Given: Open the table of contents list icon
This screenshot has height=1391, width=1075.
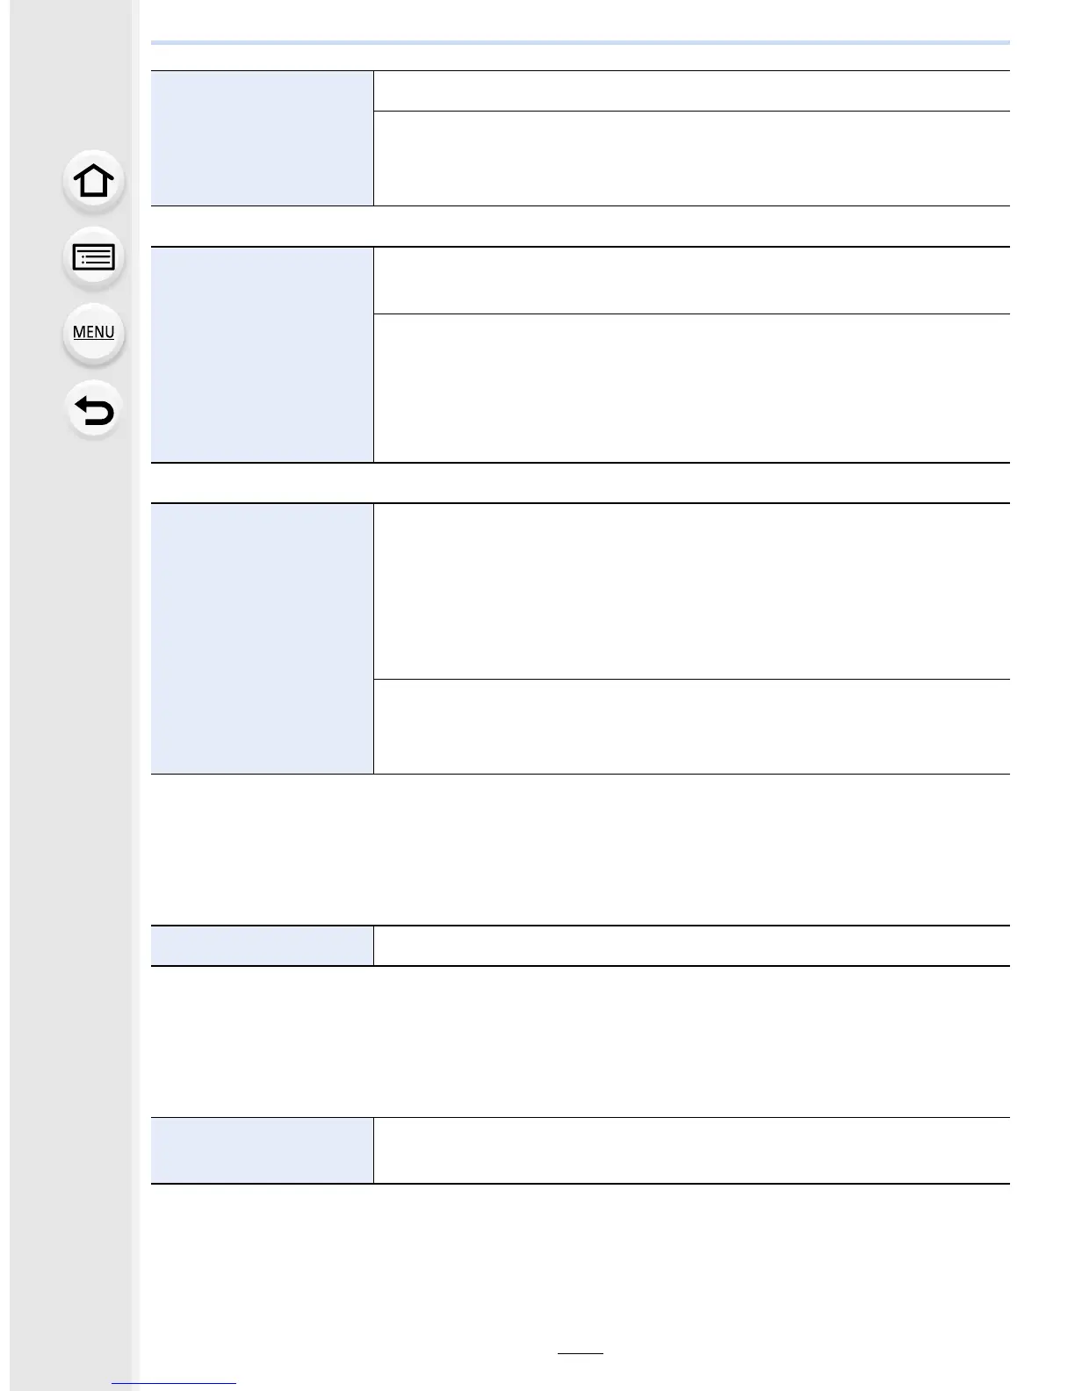Looking at the screenshot, I should [x=93, y=257].
